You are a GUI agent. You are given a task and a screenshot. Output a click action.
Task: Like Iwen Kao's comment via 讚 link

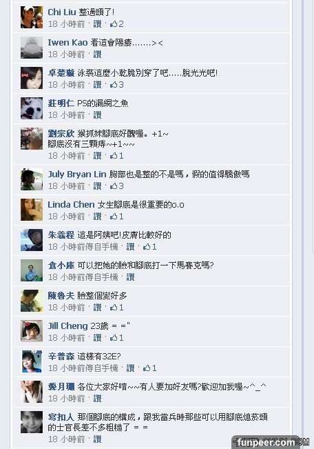coord(97,54)
